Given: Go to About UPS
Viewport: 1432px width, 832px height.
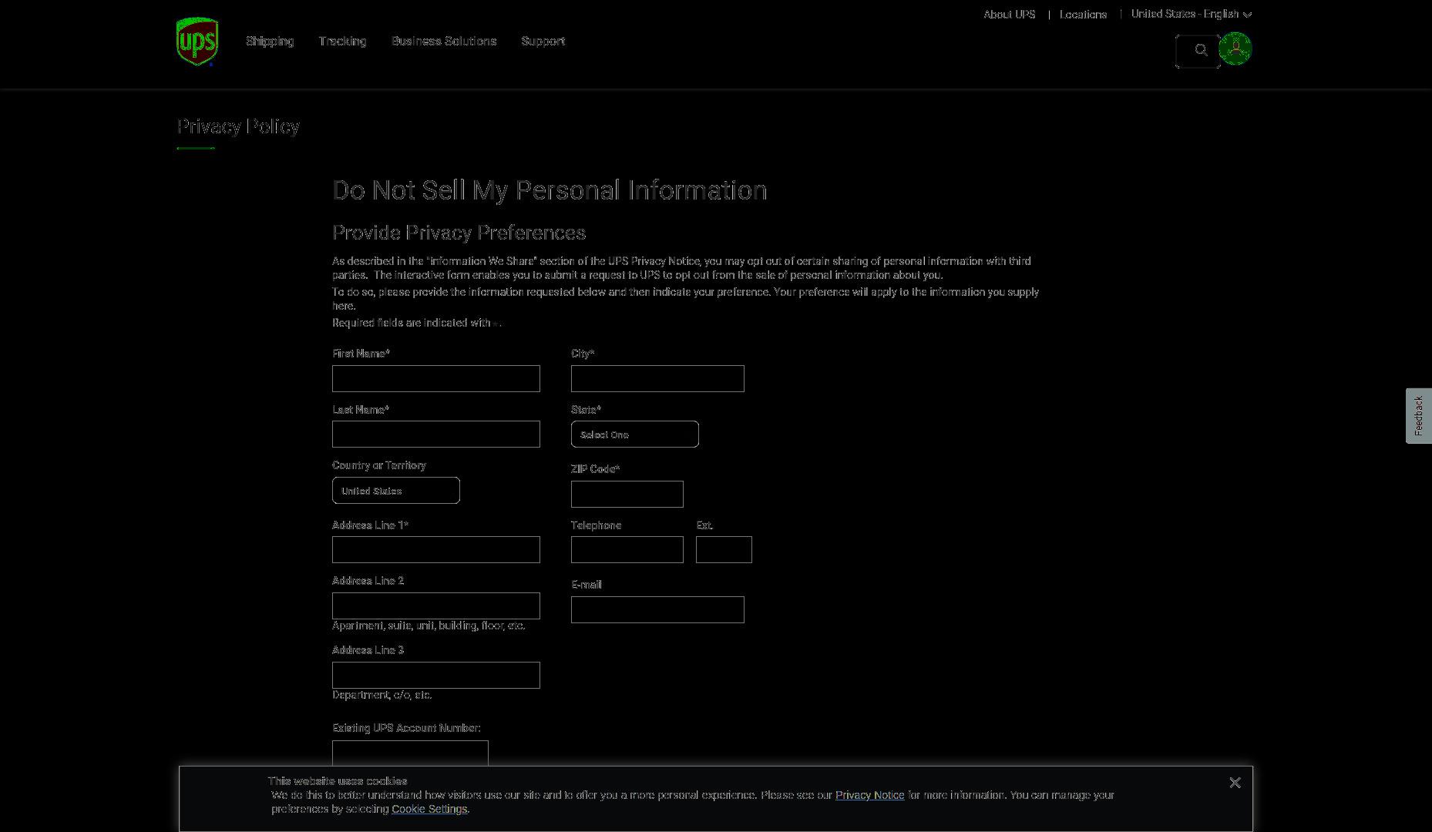Looking at the screenshot, I should [x=1009, y=14].
